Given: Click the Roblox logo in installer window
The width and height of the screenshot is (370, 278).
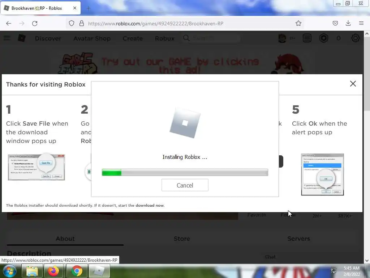Looking at the screenshot, I should click(x=185, y=123).
